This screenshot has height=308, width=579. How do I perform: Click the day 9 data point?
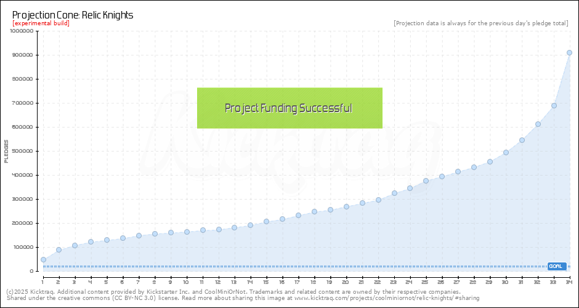pos(171,233)
